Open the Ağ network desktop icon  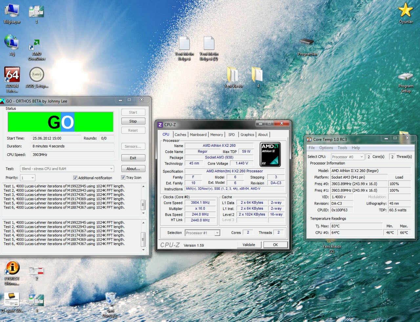pyautogui.click(x=12, y=45)
